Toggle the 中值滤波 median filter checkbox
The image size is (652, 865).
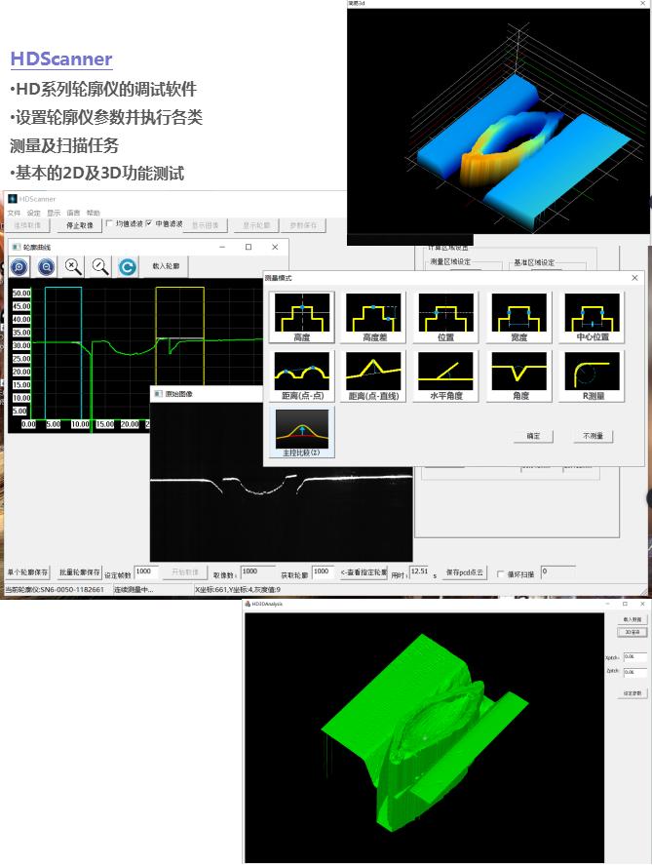pos(149,223)
